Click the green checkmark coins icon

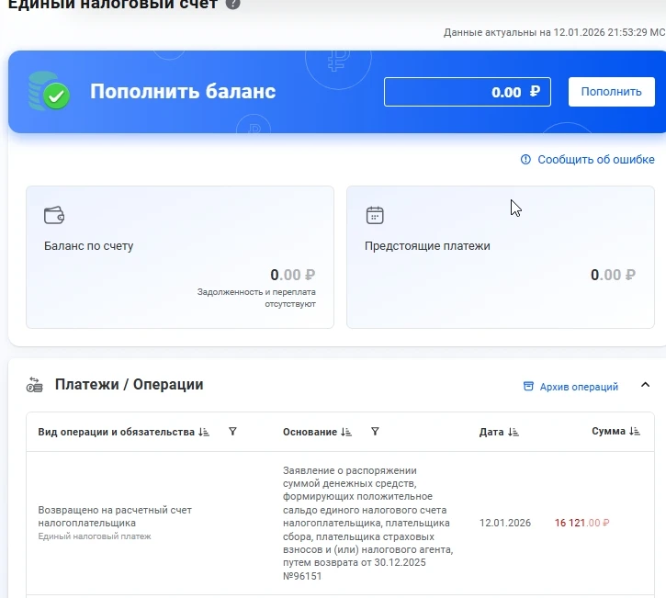tap(49, 91)
